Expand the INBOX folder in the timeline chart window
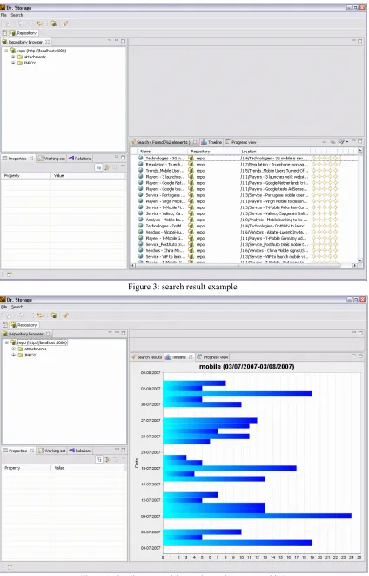369x576 pixels. (x=14, y=356)
